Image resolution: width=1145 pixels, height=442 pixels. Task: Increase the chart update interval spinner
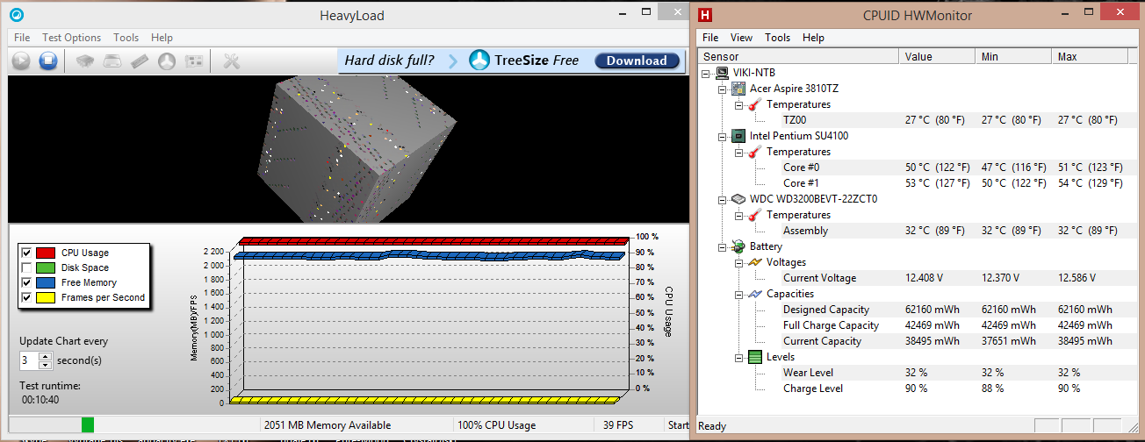click(x=46, y=356)
